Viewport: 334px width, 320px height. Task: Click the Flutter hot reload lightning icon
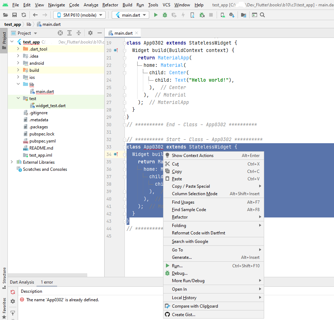[183, 15]
